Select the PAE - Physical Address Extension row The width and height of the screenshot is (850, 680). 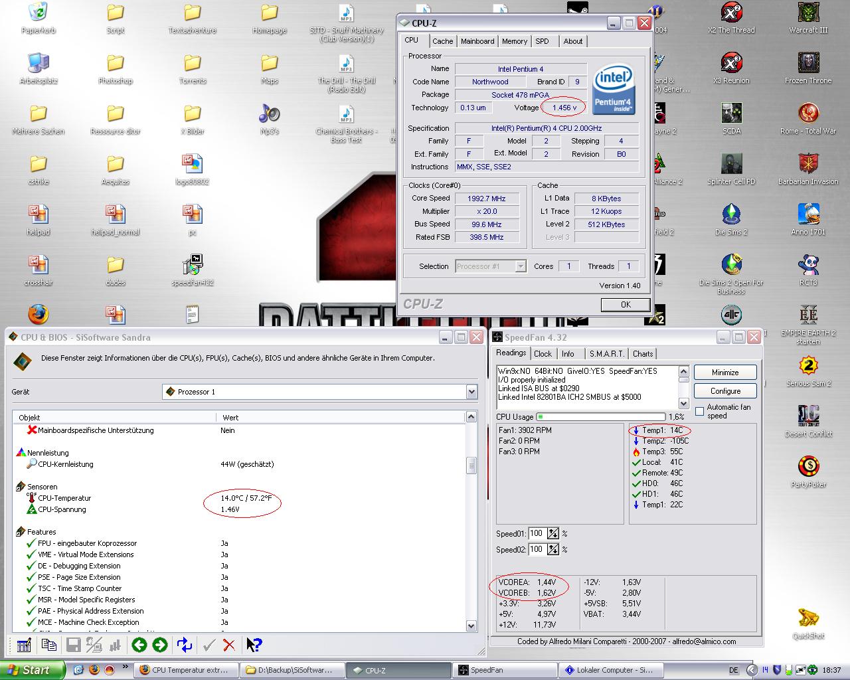click(239, 611)
